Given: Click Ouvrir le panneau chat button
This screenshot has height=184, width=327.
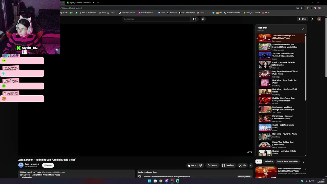Looking at the screenshot, I should [x=244, y=177].
